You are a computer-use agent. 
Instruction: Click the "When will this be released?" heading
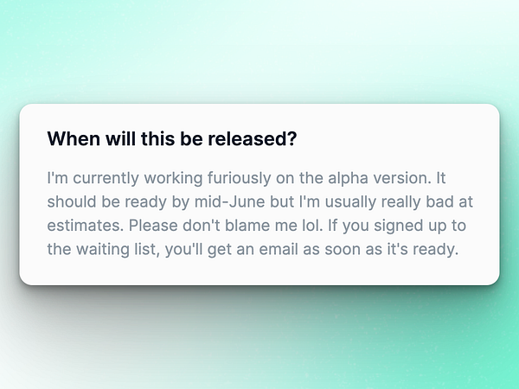[172, 138]
